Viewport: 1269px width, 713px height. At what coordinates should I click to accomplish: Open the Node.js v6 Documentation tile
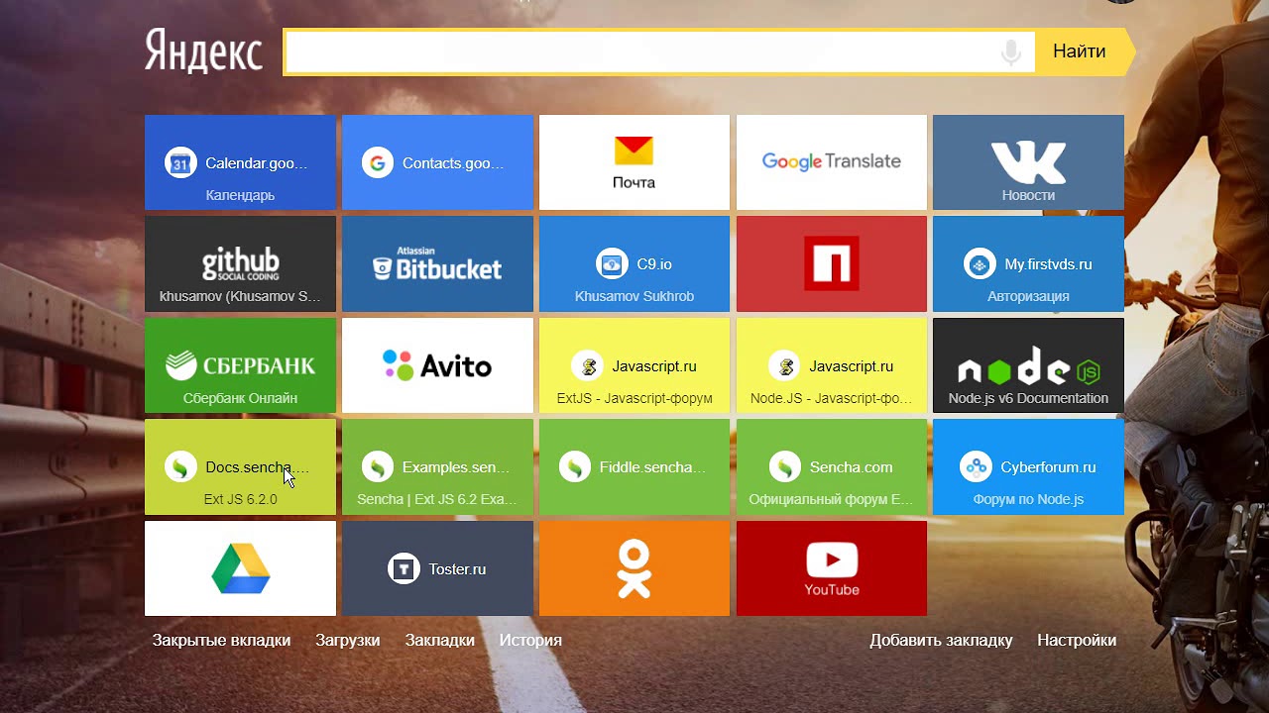[x=1028, y=365]
